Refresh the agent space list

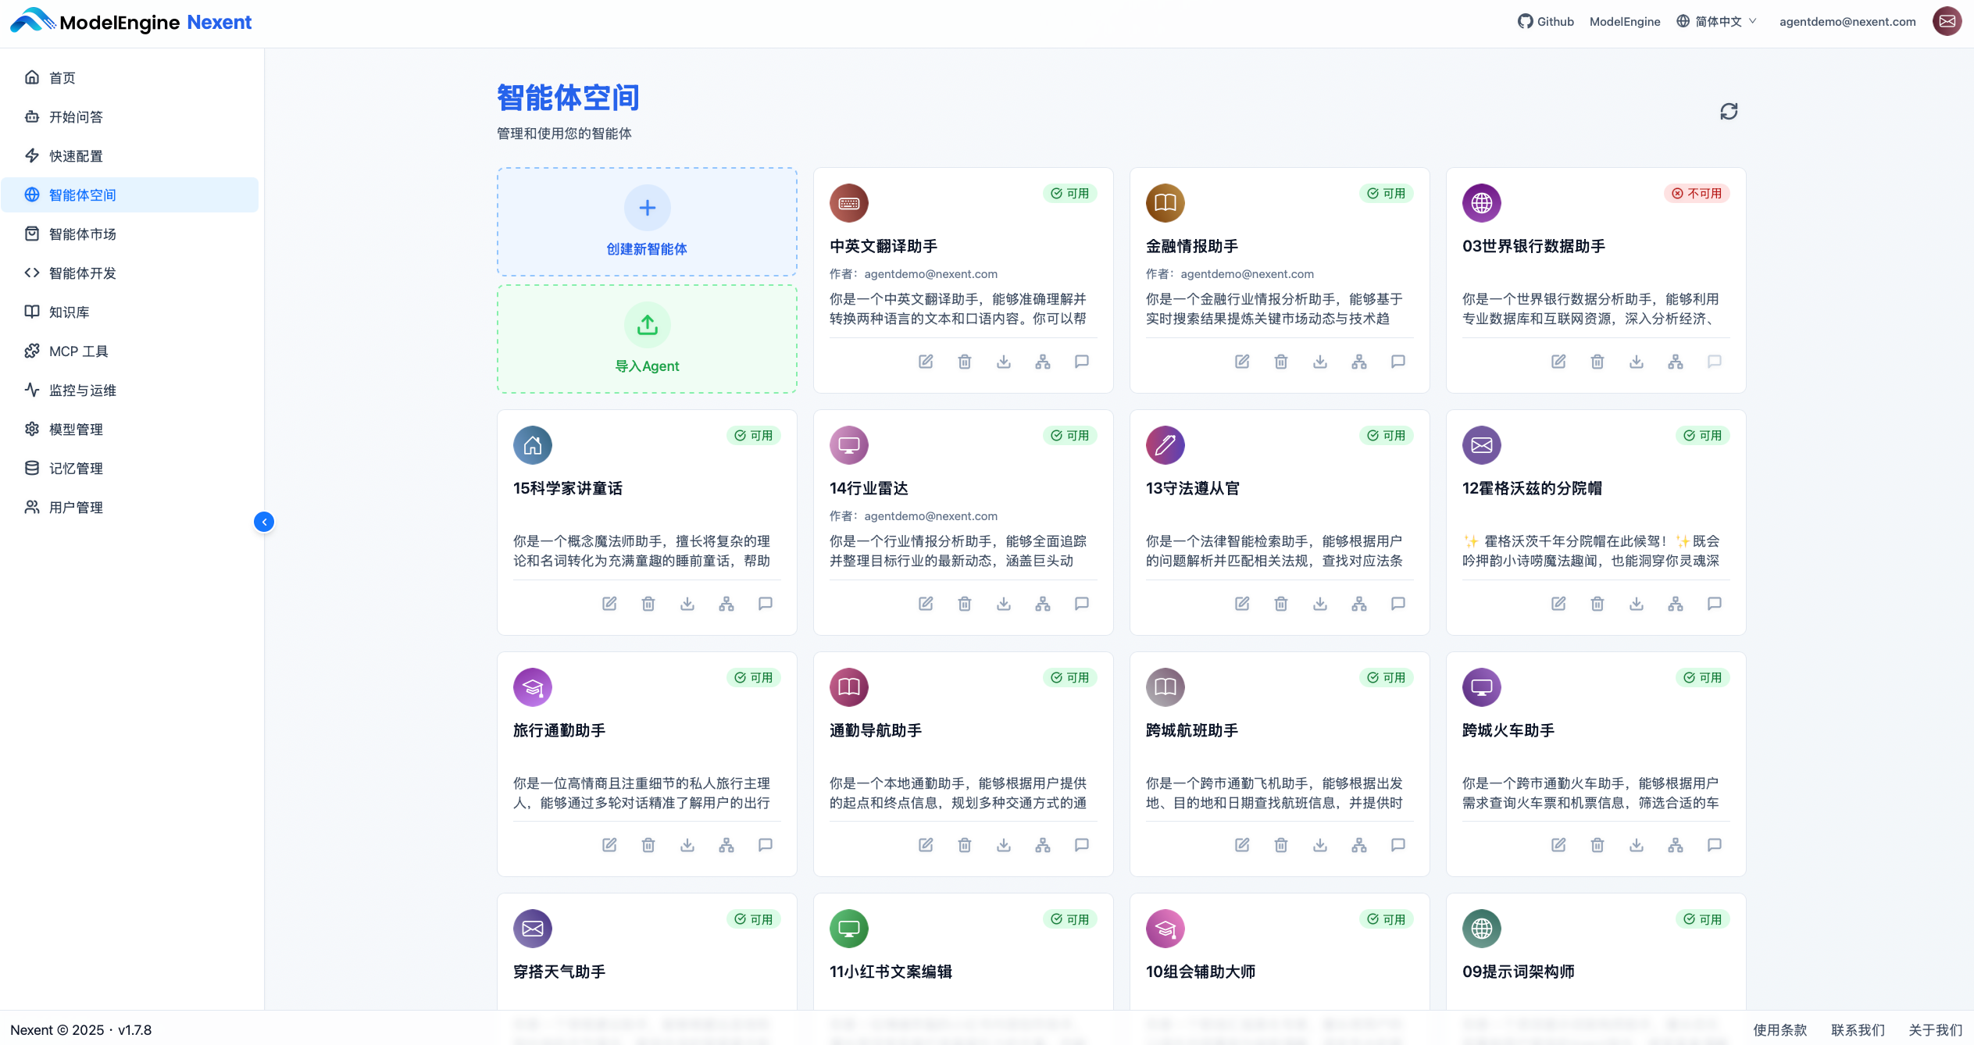coord(1728,111)
